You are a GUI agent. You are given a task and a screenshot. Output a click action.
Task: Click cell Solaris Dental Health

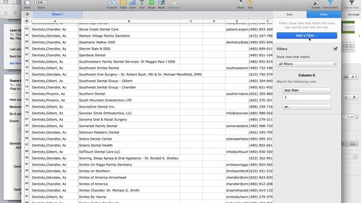point(129,145)
